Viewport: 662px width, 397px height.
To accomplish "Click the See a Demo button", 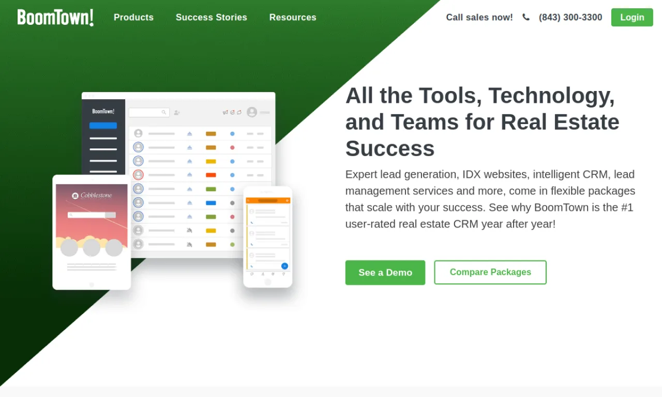I will (x=385, y=272).
